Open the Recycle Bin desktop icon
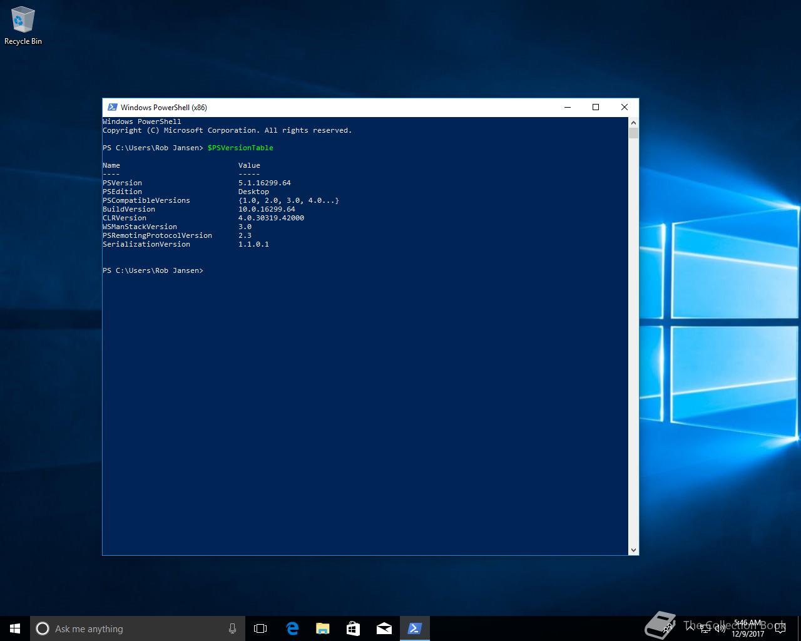This screenshot has height=641, width=801. (x=23, y=26)
